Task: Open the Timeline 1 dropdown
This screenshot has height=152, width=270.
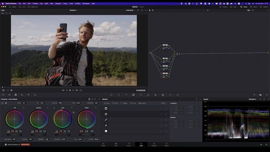Action: (x=74, y=10)
